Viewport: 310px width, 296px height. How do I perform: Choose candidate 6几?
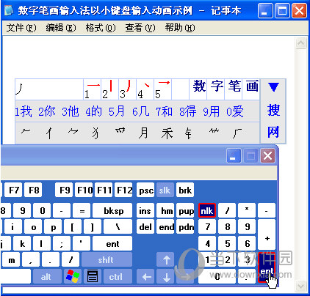click(141, 111)
